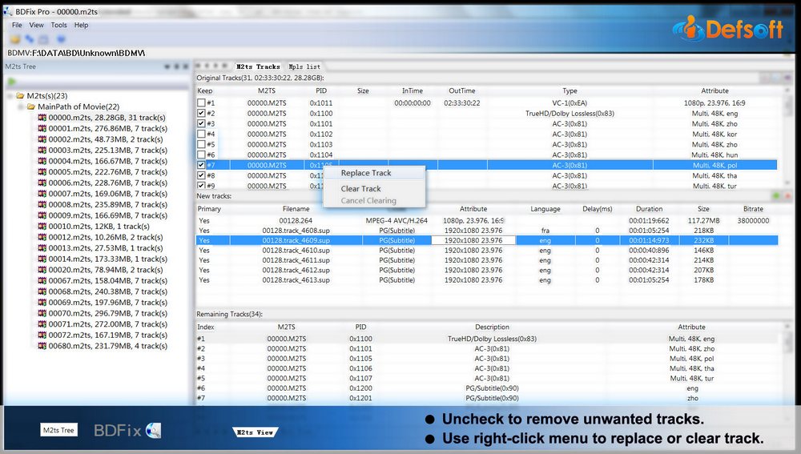Click the green add icon for New tracks

(x=776, y=196)
